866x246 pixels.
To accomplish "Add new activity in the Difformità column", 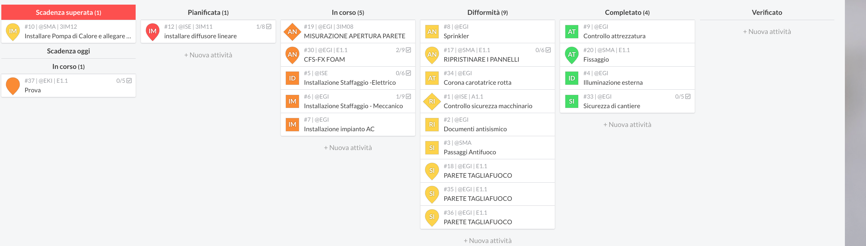I will coord(487,241).
